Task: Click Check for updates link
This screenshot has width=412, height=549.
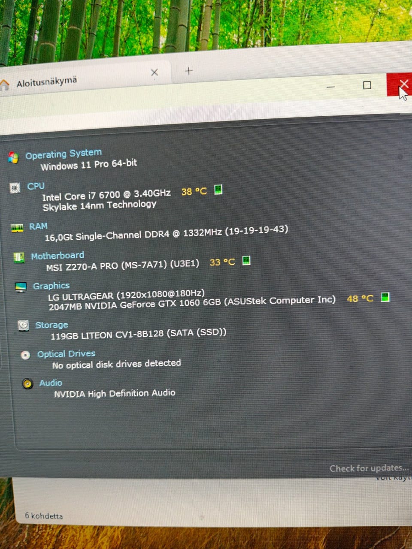Action: pyautogui.click(x=369, y=468)
